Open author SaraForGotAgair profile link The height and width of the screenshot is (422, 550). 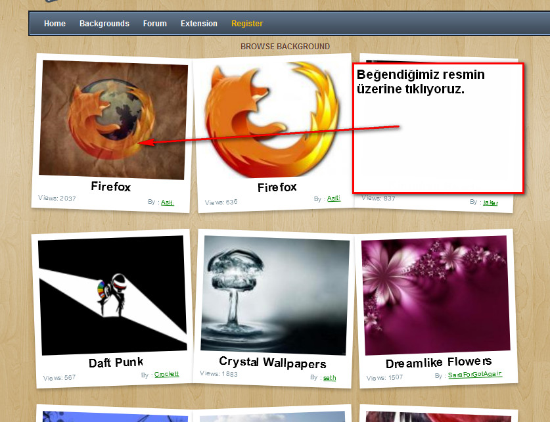coord(475,374)
